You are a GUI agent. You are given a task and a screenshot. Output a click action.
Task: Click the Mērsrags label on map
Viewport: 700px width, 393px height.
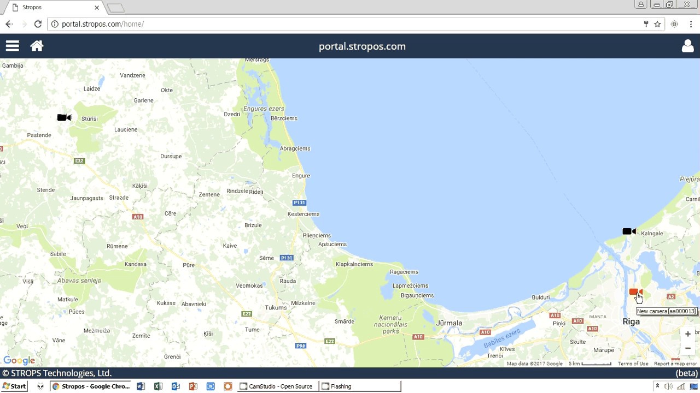click(x=257, y=59)
